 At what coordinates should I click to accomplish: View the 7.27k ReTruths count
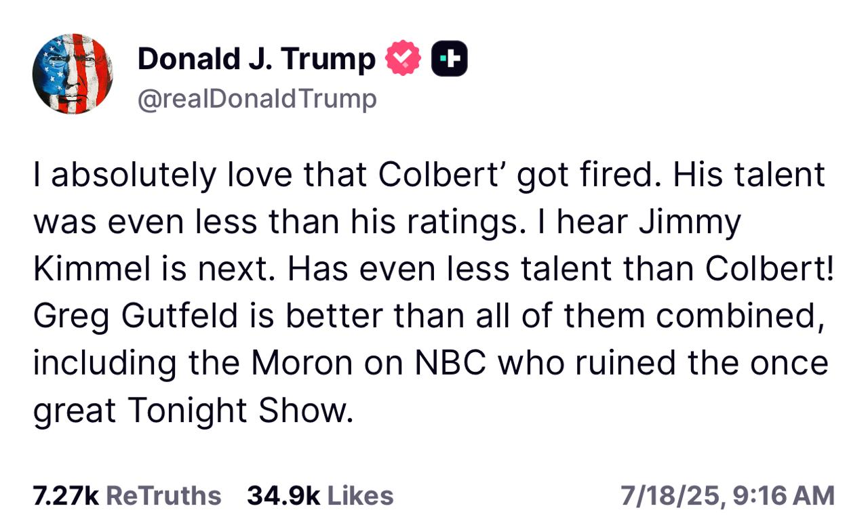click(x=66, y=496)
